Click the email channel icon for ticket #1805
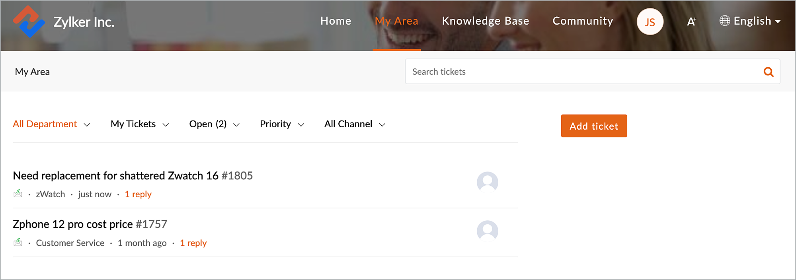Image resolution: width=796 pixels, height=280 pixels. click(18, 194)
